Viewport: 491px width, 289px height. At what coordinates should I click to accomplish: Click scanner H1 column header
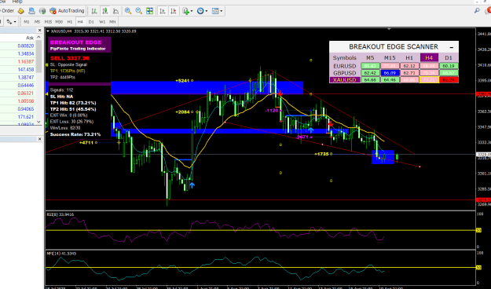point(409,58)
